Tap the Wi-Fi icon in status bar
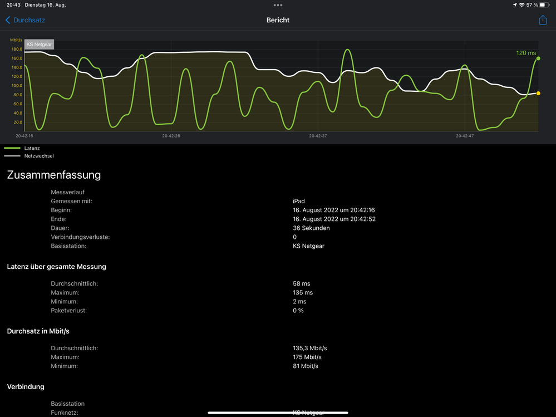The width and height of the screenshot is (556, 417). point(521,5)
